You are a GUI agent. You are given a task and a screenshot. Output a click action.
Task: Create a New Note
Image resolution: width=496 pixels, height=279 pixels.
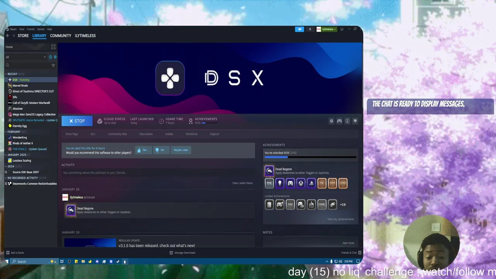tap(348, 243)
